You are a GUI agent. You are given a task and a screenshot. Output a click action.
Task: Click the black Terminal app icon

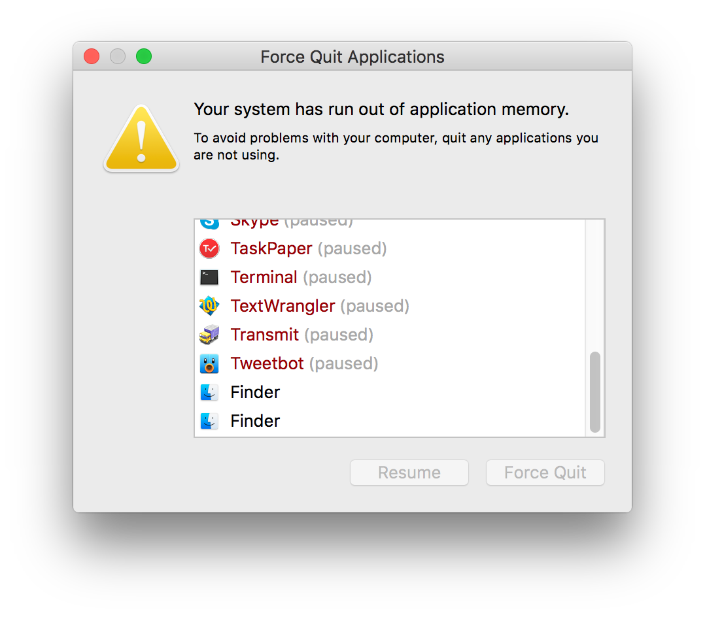pos(209,277)
